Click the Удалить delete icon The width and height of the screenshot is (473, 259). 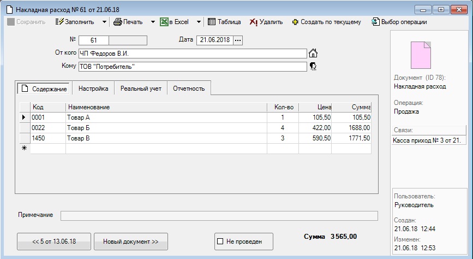pyautogui.click(x=254, y=22)
